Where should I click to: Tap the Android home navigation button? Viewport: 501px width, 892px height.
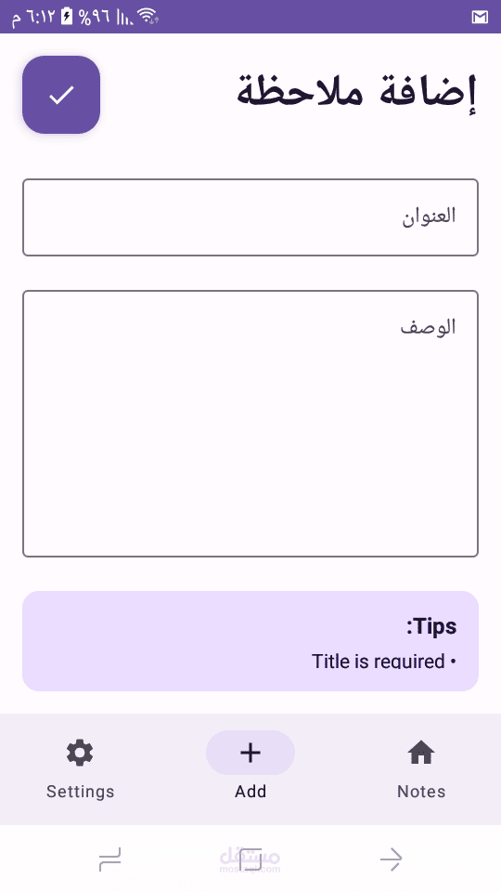coord(250,859)
